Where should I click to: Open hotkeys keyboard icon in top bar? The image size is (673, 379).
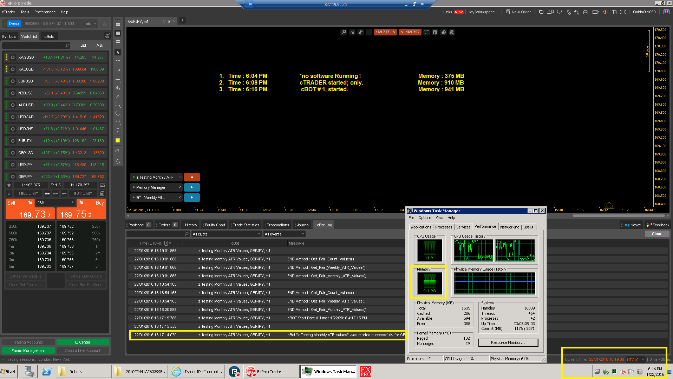tap(586, 12)
